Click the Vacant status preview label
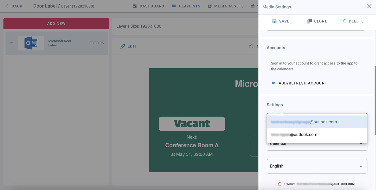The width and height of the screenshot is (376, 190). (x=192, y=124)
